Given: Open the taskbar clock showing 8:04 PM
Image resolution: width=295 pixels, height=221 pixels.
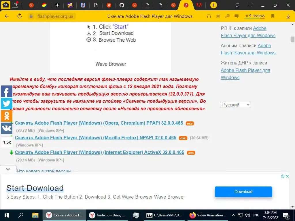Looking at the screenshot, I should pos(270,215).
